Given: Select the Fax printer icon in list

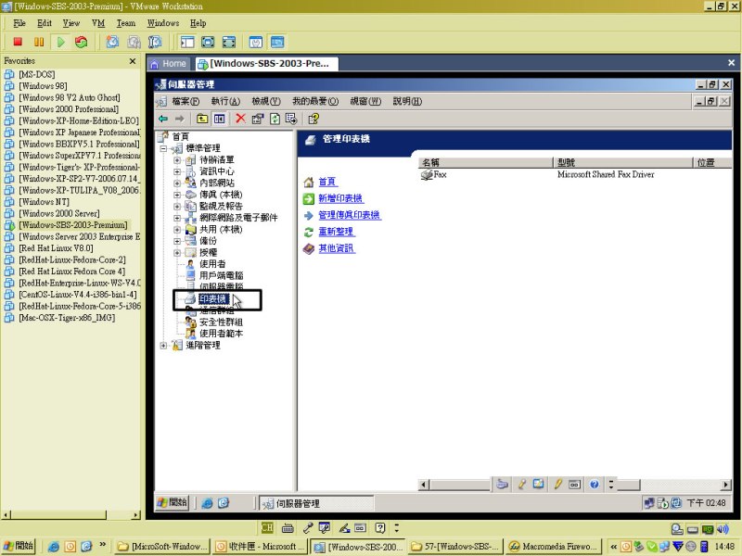Looking at the screenshot, I should click(427, 174).
